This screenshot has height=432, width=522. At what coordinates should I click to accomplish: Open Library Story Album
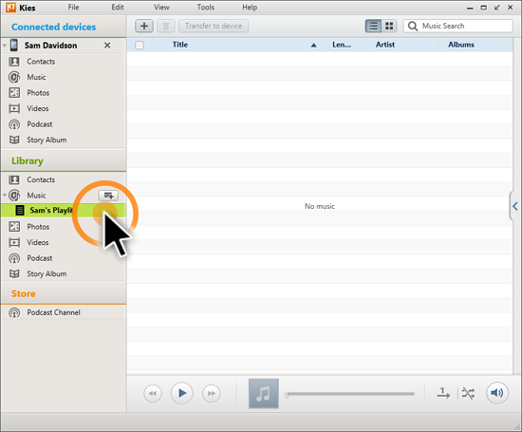click(47, 273)
